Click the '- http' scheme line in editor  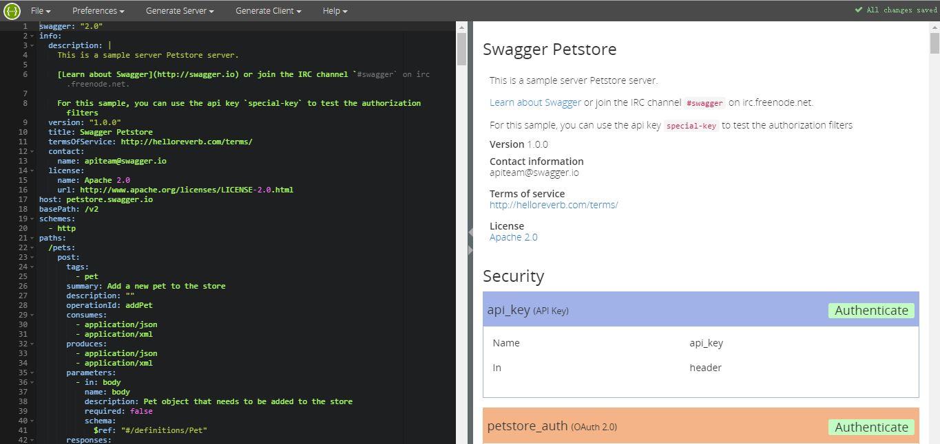[62, 228]
